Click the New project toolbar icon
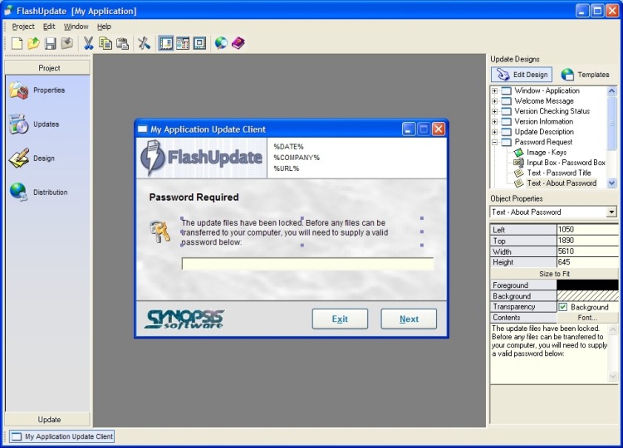This screenshot has height=448, width=623. point(17,43)
